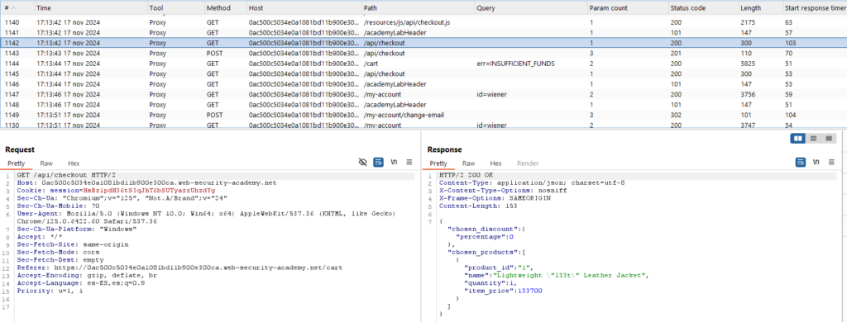Select Request Pretty tab
Screen dimensions: 847x322
pos(17,163)
